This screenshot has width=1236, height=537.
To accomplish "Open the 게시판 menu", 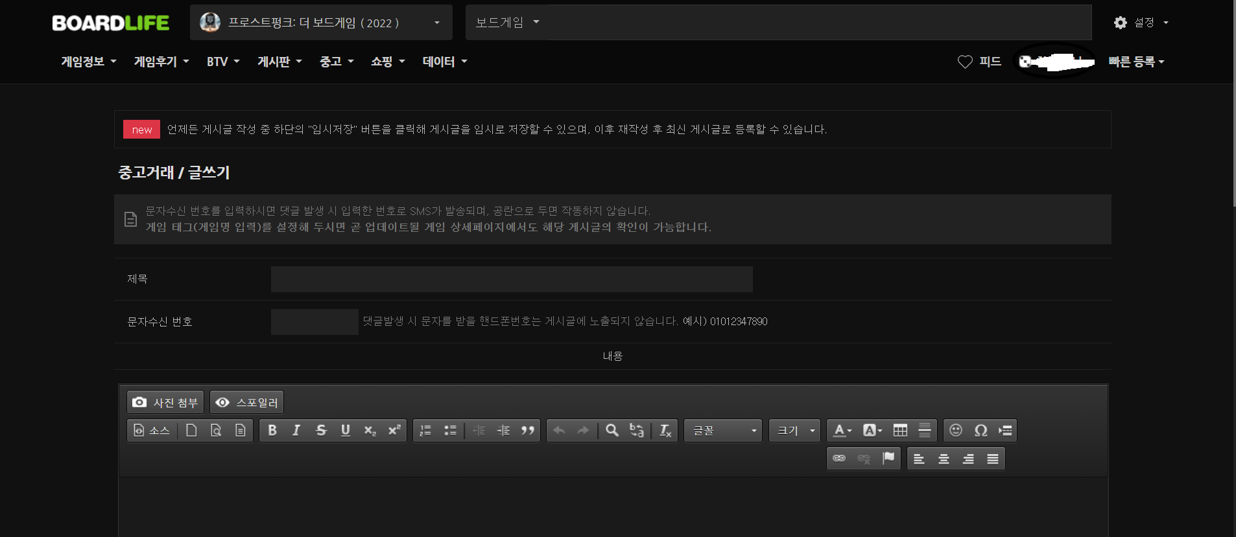I will pos(279,62).
